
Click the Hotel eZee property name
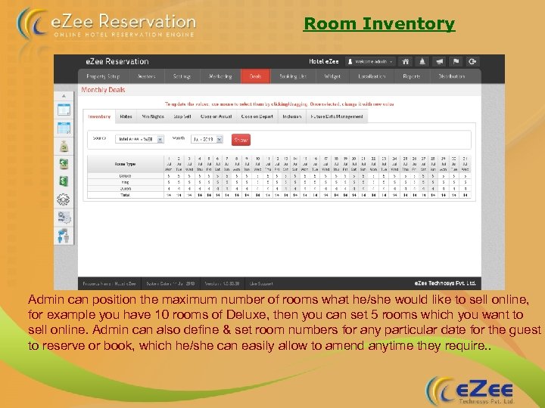click(324, 61)
